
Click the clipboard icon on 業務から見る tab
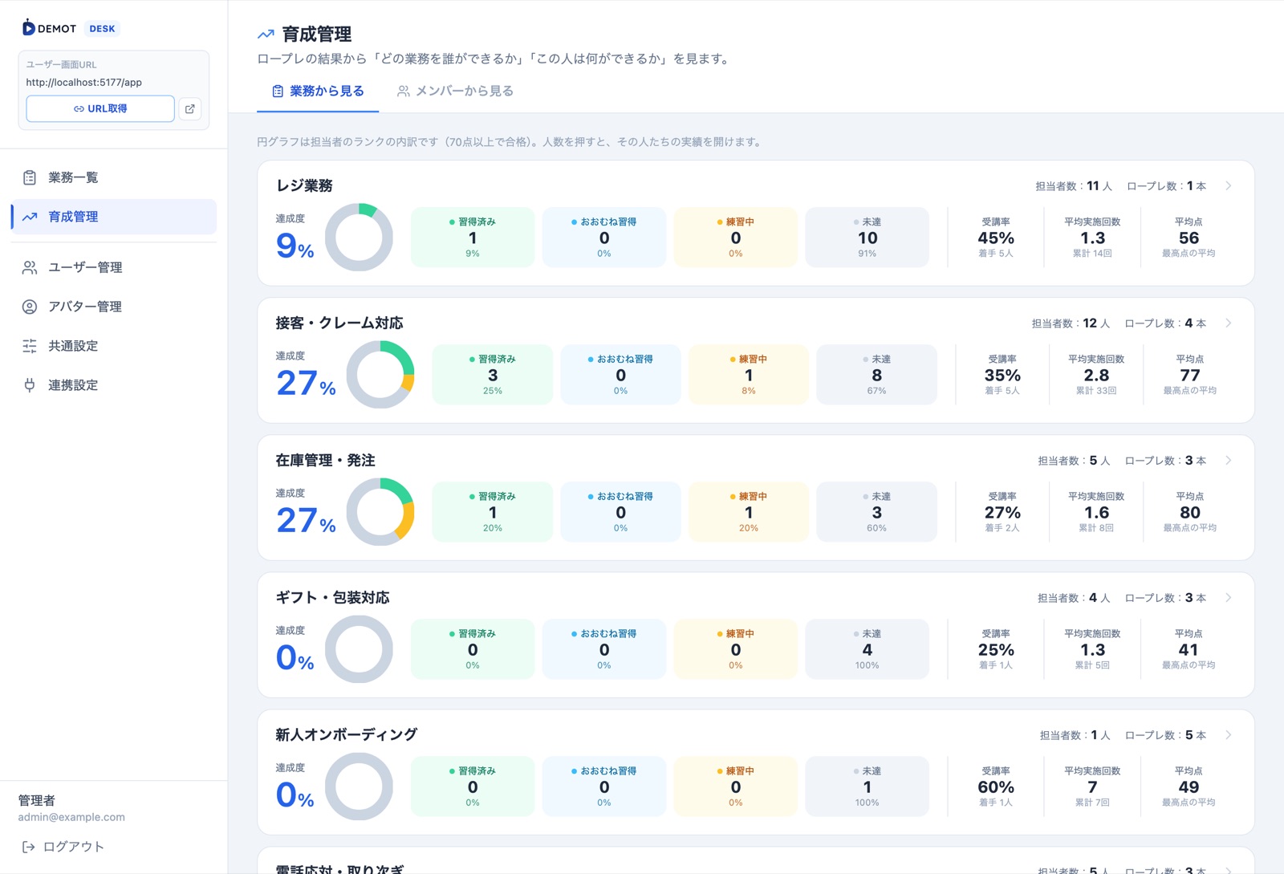[x=278, y=91]
